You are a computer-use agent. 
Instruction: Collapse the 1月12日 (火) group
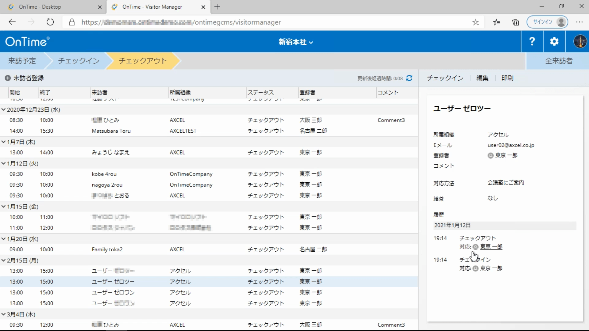[x=4, y=163]
